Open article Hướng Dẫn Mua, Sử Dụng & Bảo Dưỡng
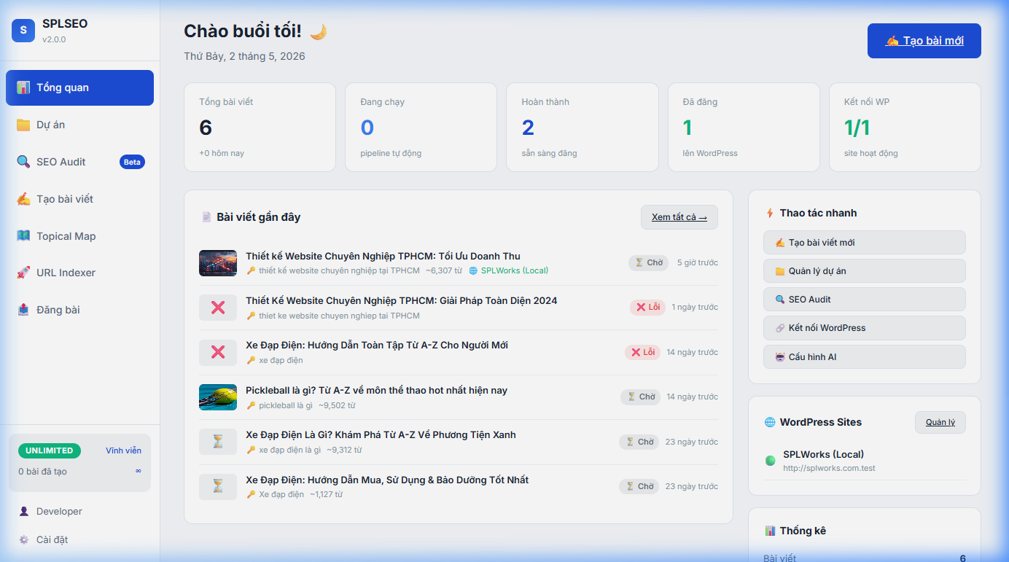The height and width of the screenshot is (562, 1009). click(x=387, y=480)
